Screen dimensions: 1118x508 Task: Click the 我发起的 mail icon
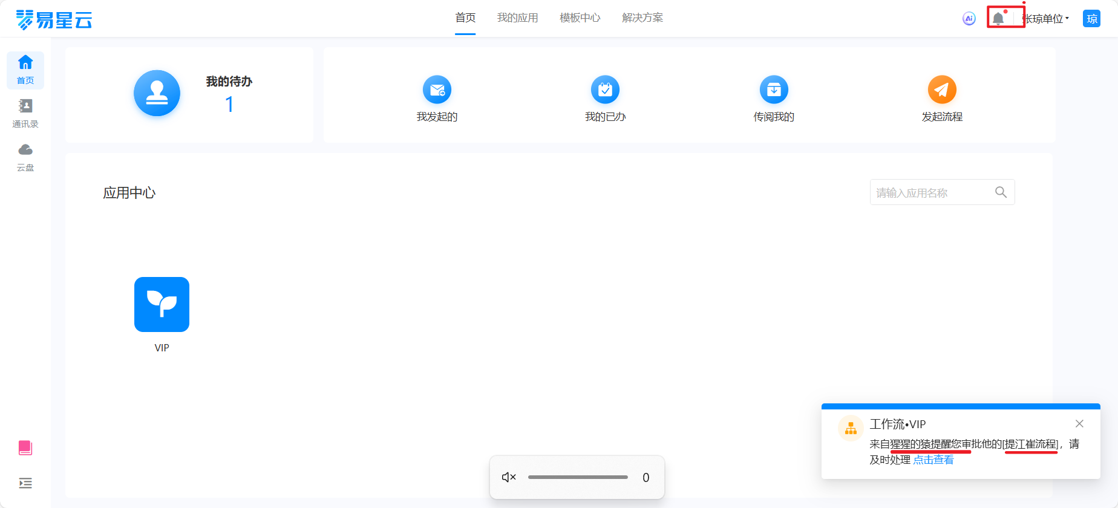[x=437, y=90]
